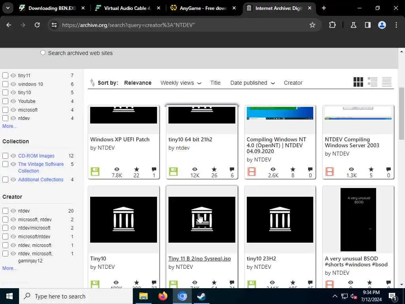This screenshot has height=304, width=405.
Task: Switch to tile grid view
Action: (358, 82)
